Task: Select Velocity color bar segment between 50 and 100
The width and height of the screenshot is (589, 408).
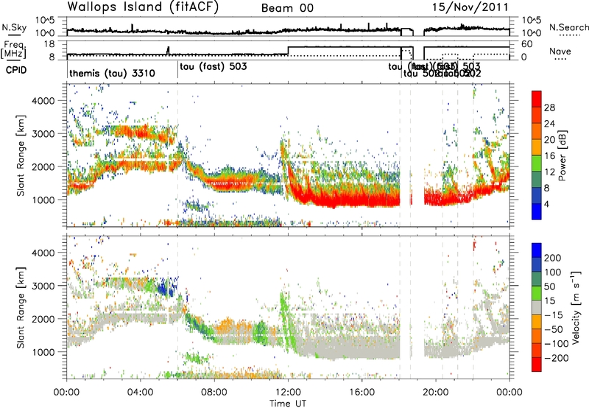Action: point(537,279)
